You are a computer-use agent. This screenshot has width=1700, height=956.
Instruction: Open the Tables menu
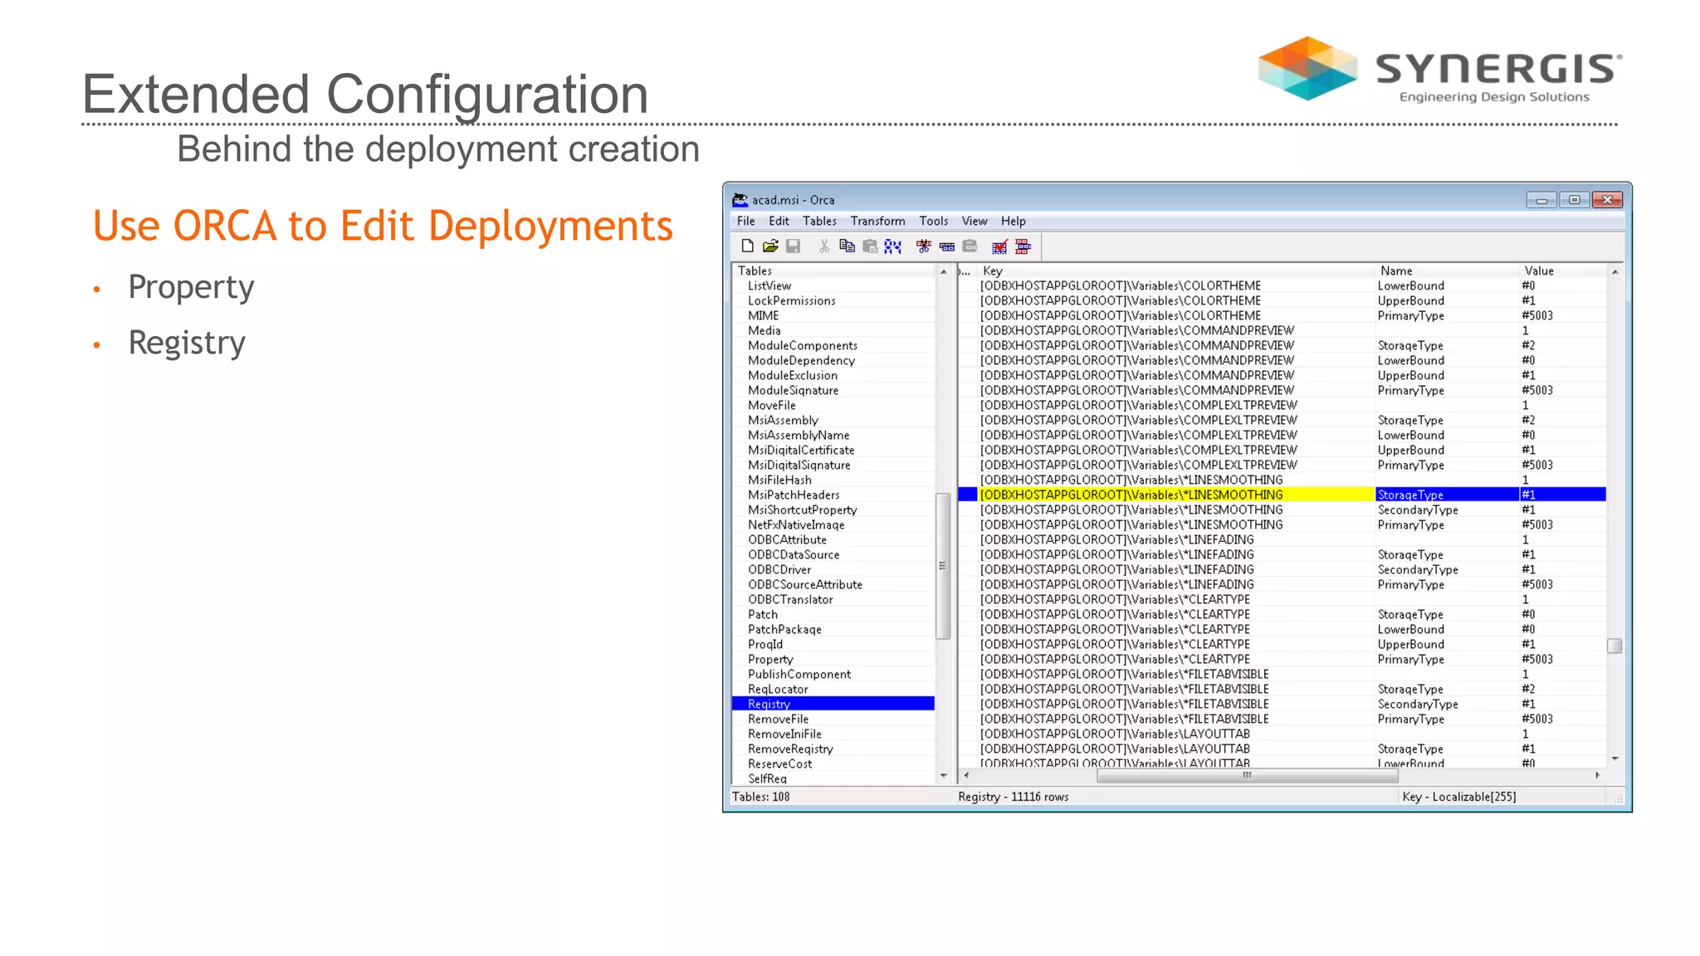pos(819,221)
